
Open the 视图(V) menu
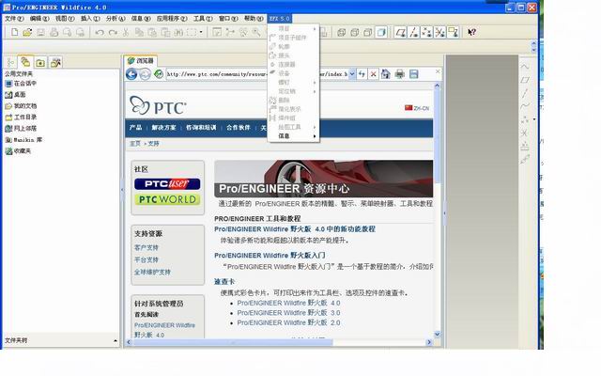[x=65, y=19]
